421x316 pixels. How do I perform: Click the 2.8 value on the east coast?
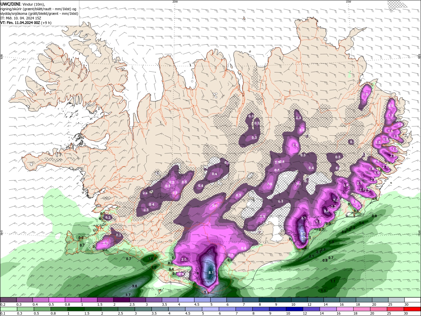pyautogui.click(x=392, y=156)
